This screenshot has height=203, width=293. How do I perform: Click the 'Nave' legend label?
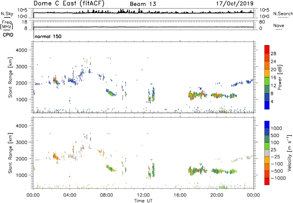(x=279, y=25)
